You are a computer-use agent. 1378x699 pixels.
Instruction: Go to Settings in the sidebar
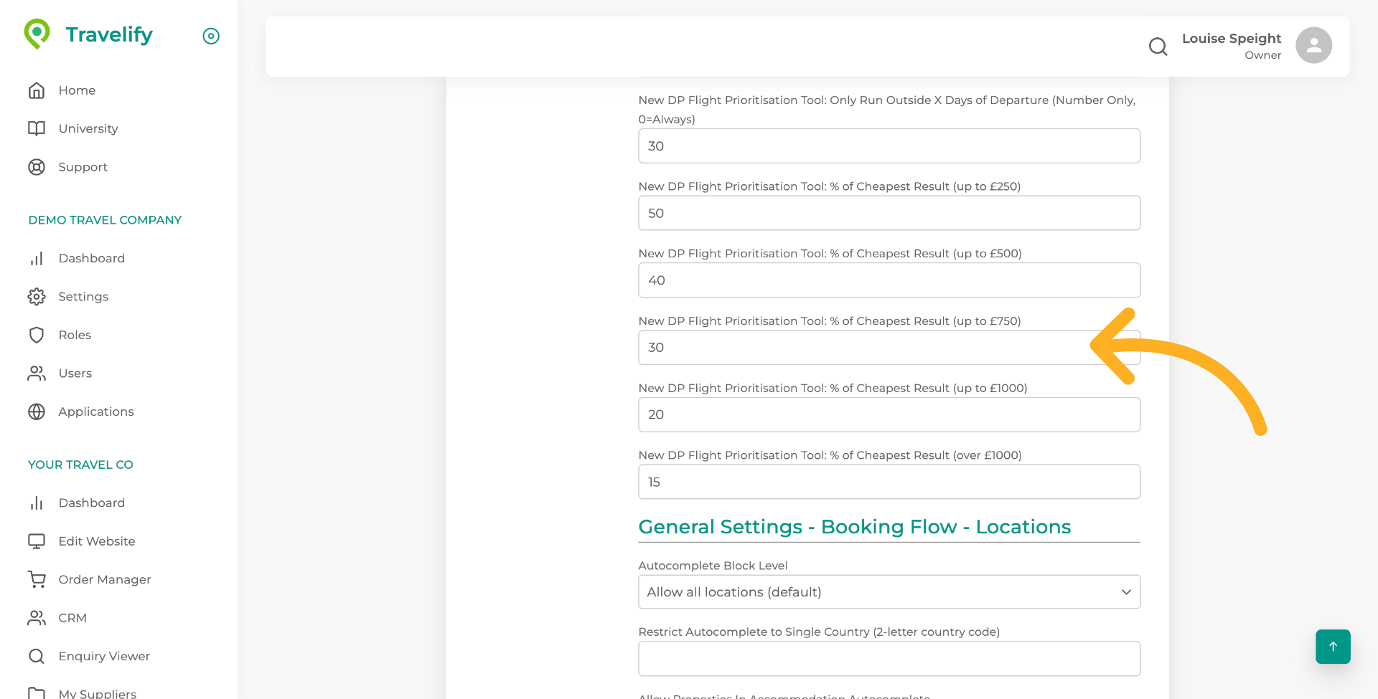(x=83, y=297)
